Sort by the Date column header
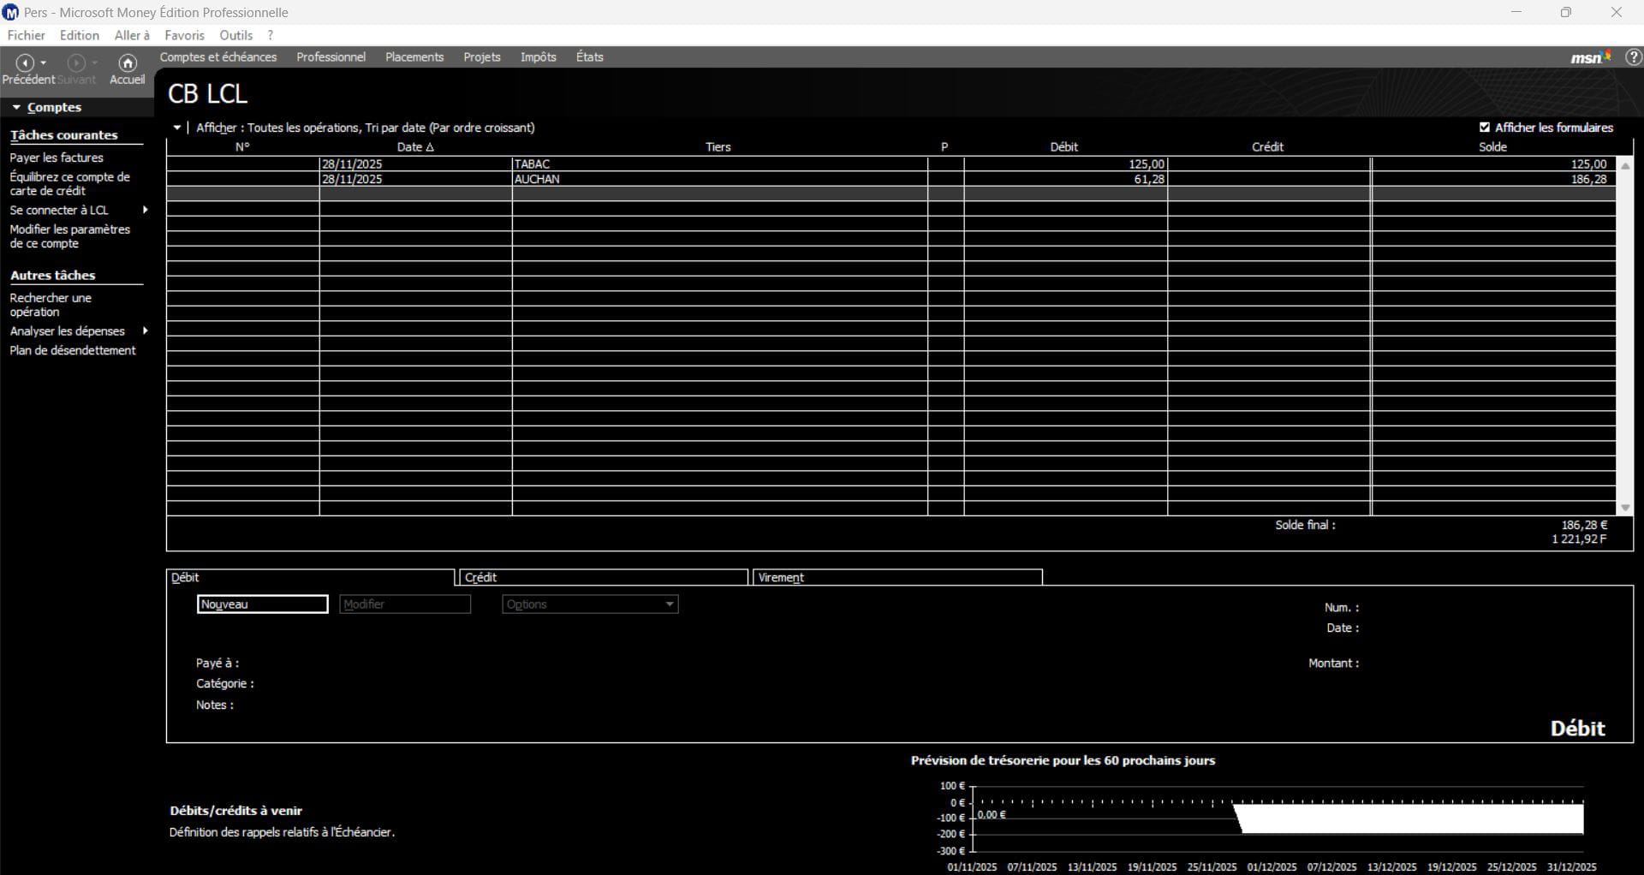The width and height of the screenshot is (1644, 875). tap(415, 147)
